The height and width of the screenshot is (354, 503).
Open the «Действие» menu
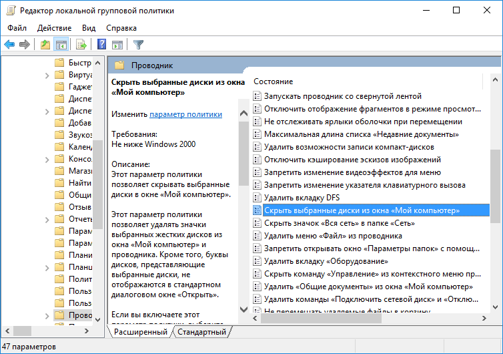click(x=55, y=28)
